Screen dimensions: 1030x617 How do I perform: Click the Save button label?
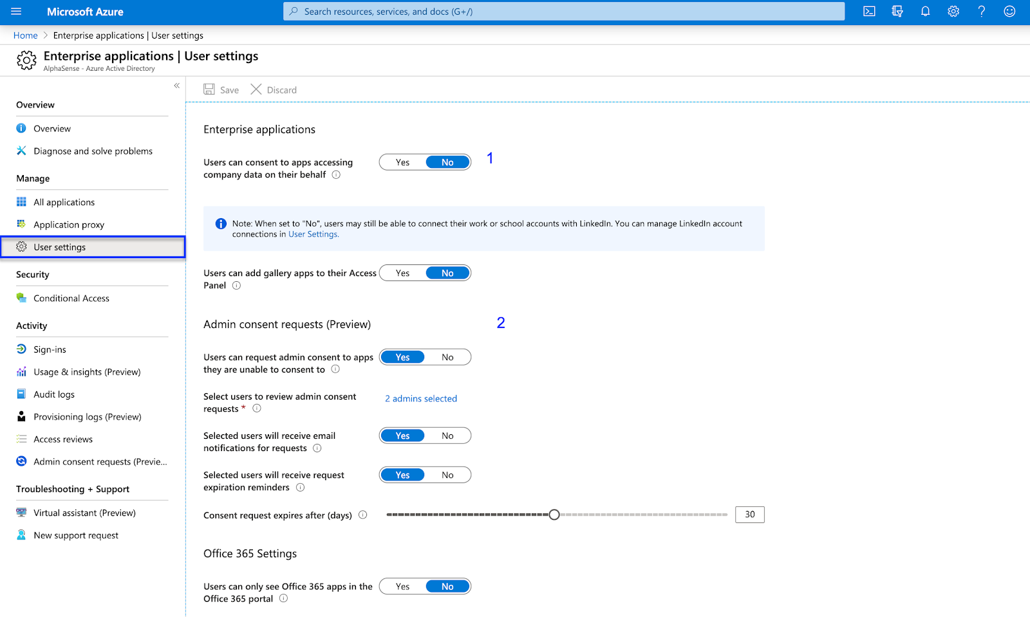[229, 90]
